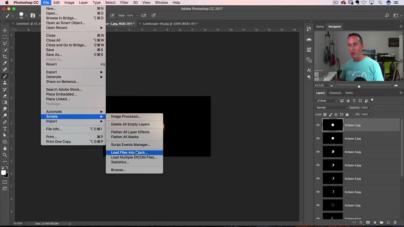The image size is (404, 227).
Task: Select the Dodge tool
Action: 5,116
